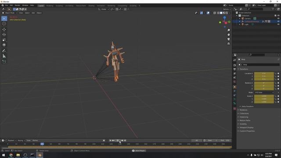
Task: Open the View Layer properties tab icon
Action: (x=234, y=73)
